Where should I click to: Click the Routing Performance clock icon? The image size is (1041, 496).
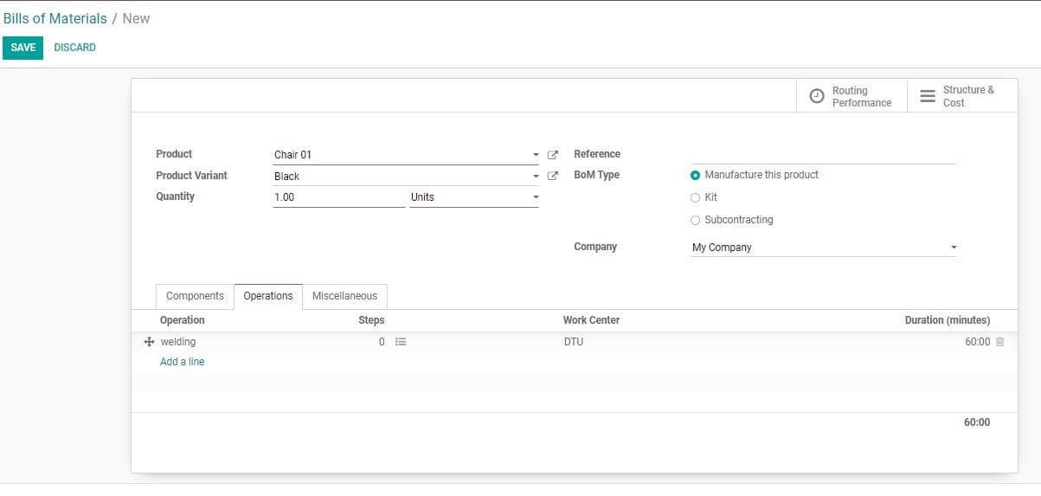816,96
